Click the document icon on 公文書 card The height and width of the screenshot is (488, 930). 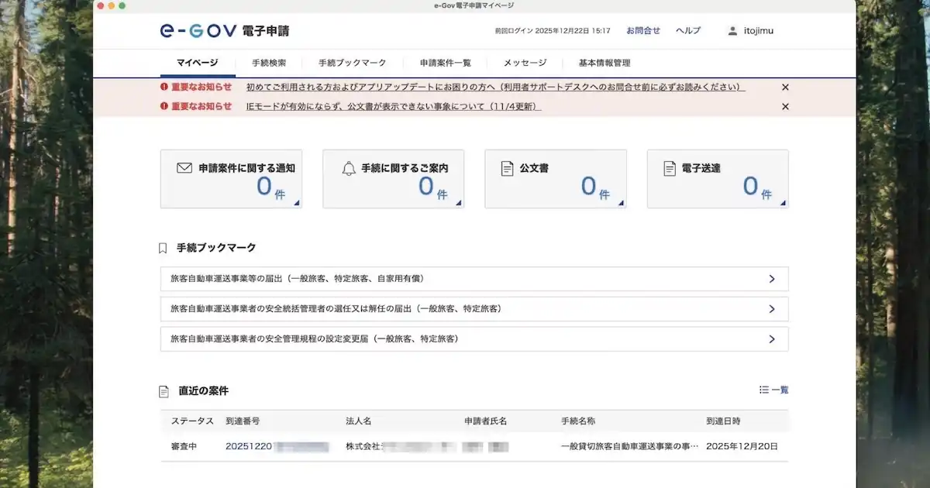(x=507, y=168)
